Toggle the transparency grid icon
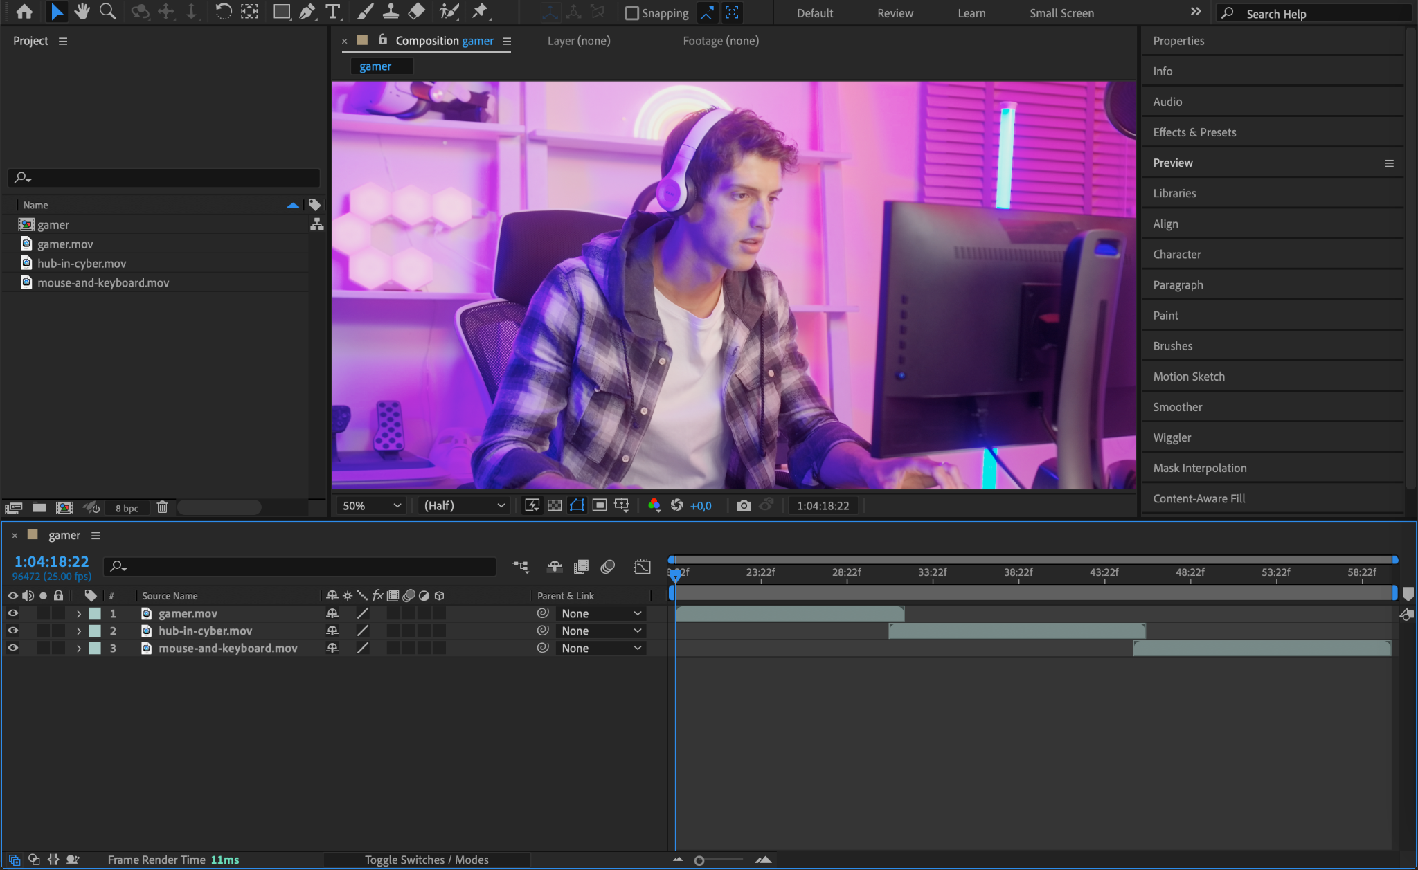 [x=555, y=506]
